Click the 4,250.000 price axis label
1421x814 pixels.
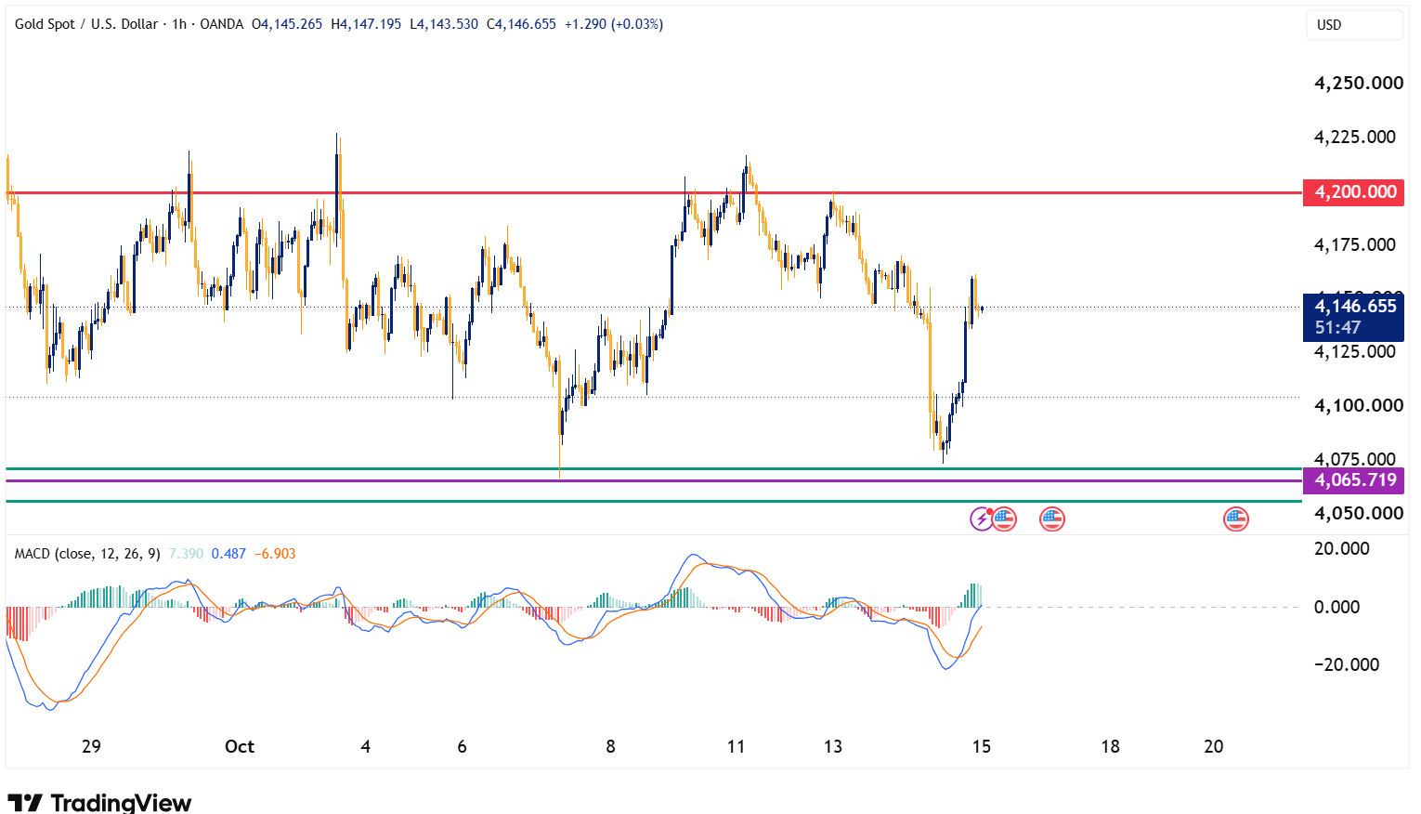(x=1358, y=84)
